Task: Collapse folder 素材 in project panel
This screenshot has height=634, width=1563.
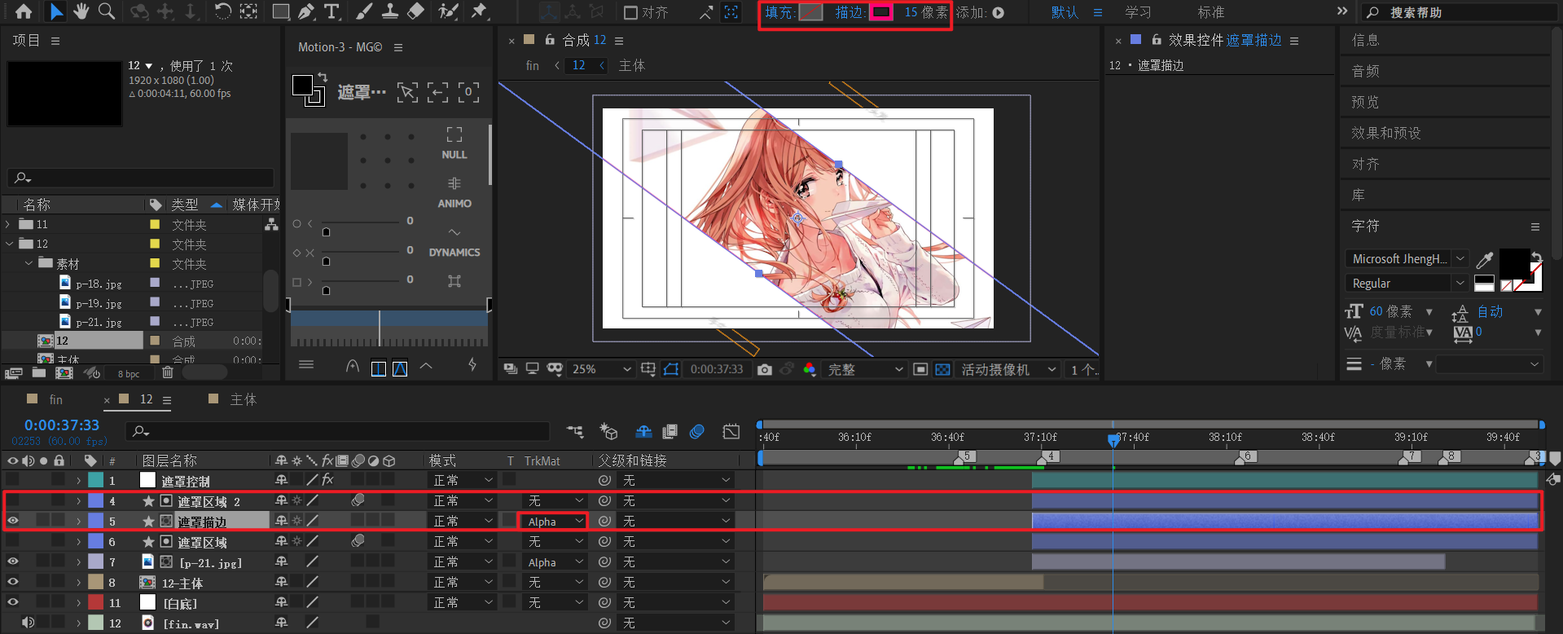Action: click(x=29, y=263)
